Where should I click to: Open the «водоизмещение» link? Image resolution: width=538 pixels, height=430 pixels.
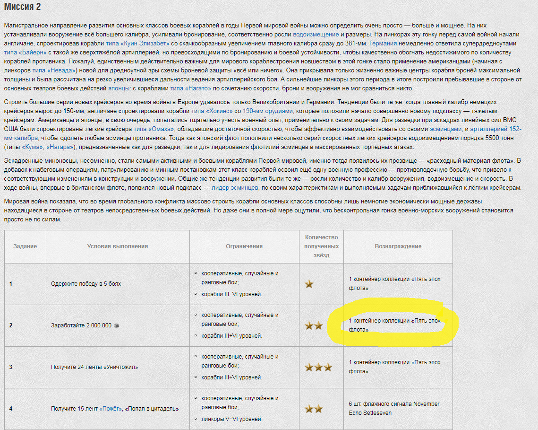(316, 35)
